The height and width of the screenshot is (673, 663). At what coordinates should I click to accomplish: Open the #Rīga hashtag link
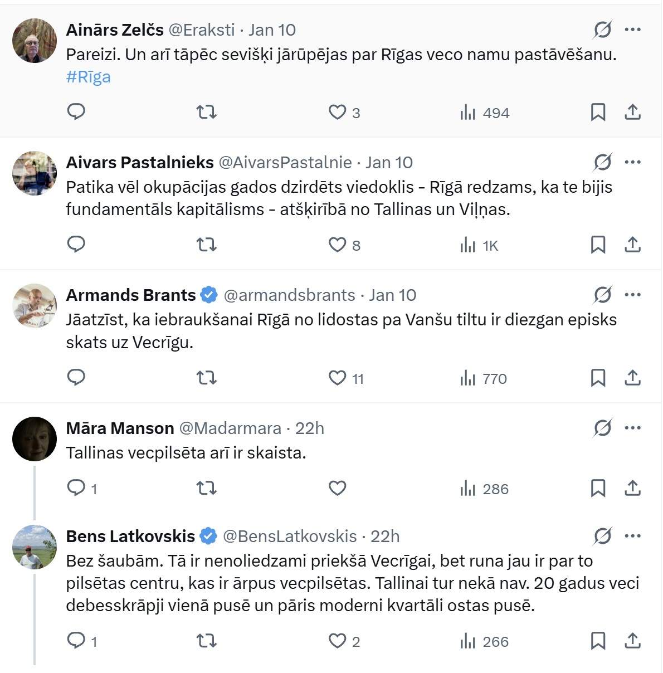pyautogui.click(x=88, y=77)
